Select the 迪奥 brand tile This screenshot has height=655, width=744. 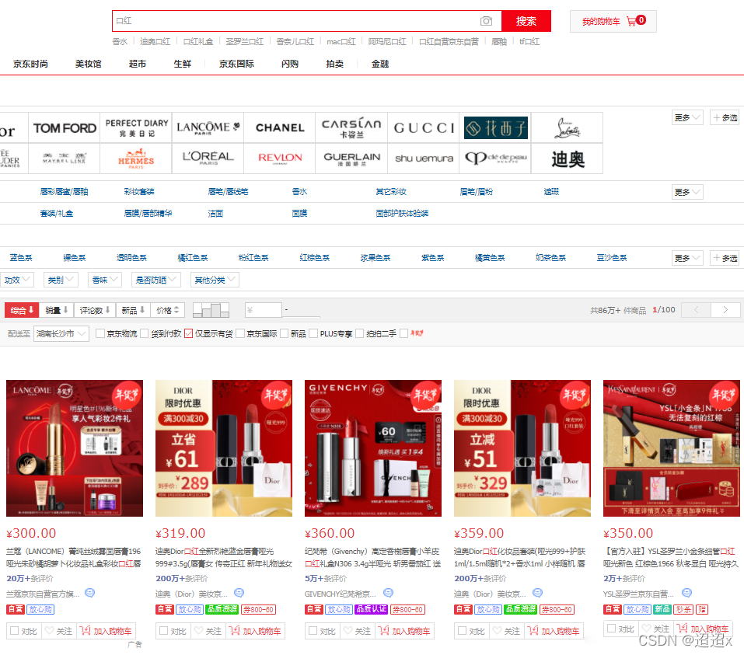pos(568,159)
